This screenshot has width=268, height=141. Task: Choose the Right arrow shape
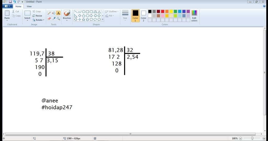[x=91, y=16]
